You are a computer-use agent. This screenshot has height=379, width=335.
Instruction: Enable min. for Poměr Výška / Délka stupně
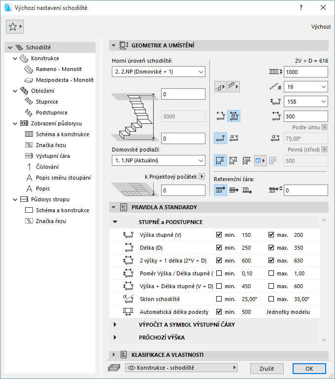click(219, 273)
